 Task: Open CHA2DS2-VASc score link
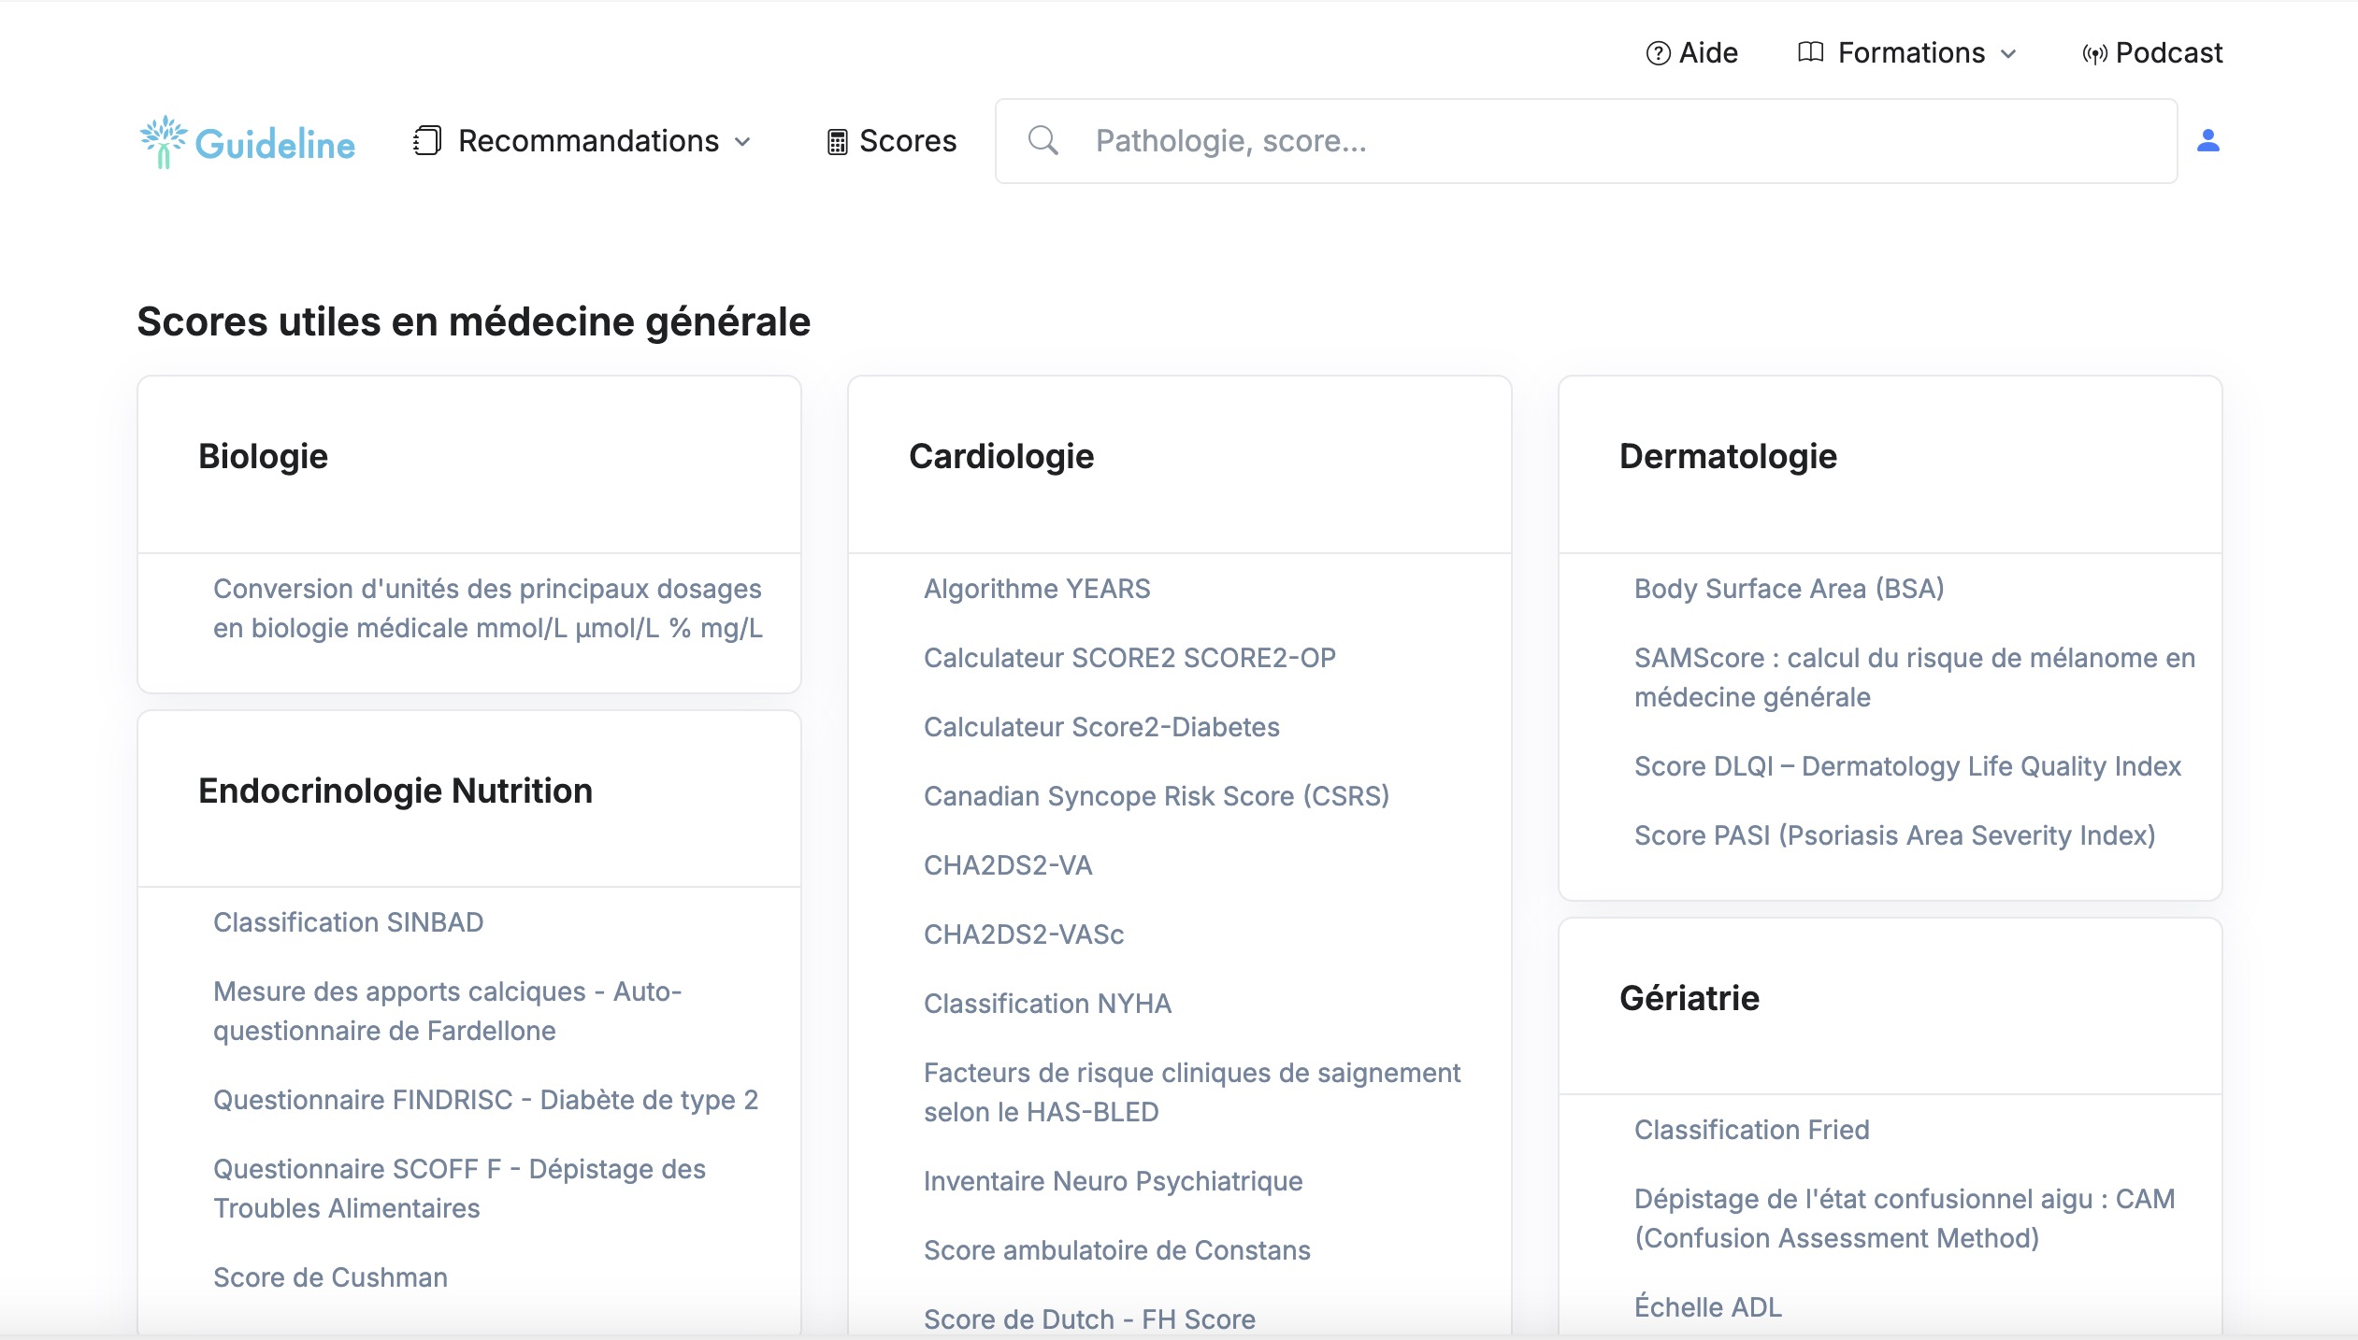tap(1024, 934)
